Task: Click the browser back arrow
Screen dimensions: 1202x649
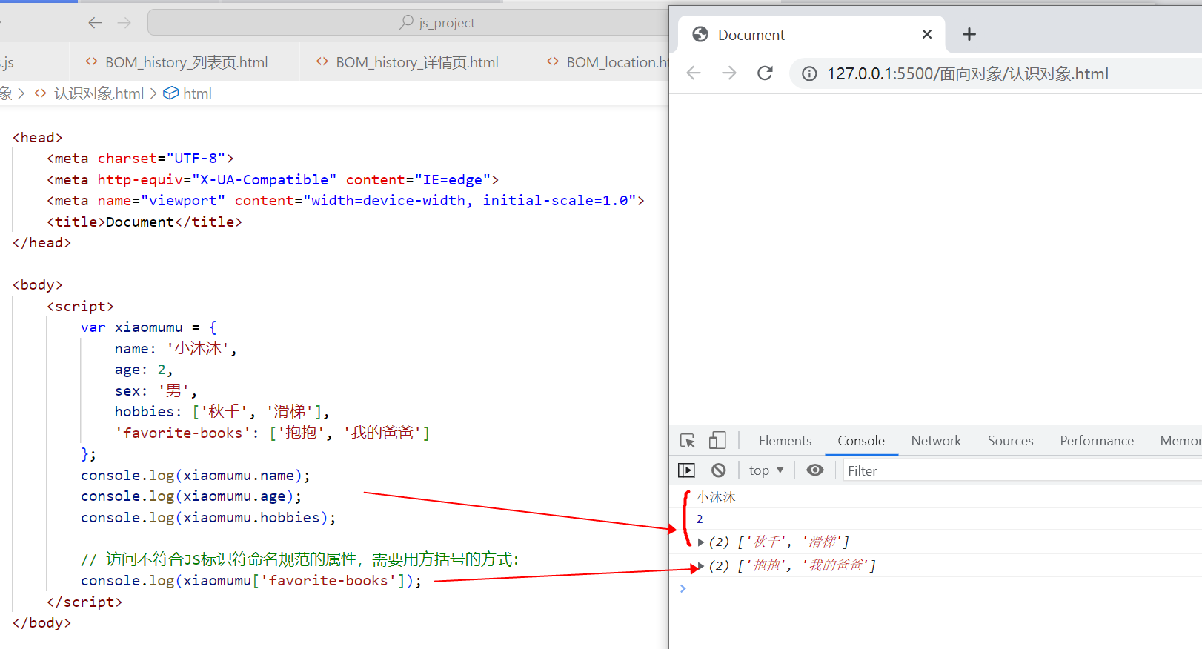Action: 694,73
